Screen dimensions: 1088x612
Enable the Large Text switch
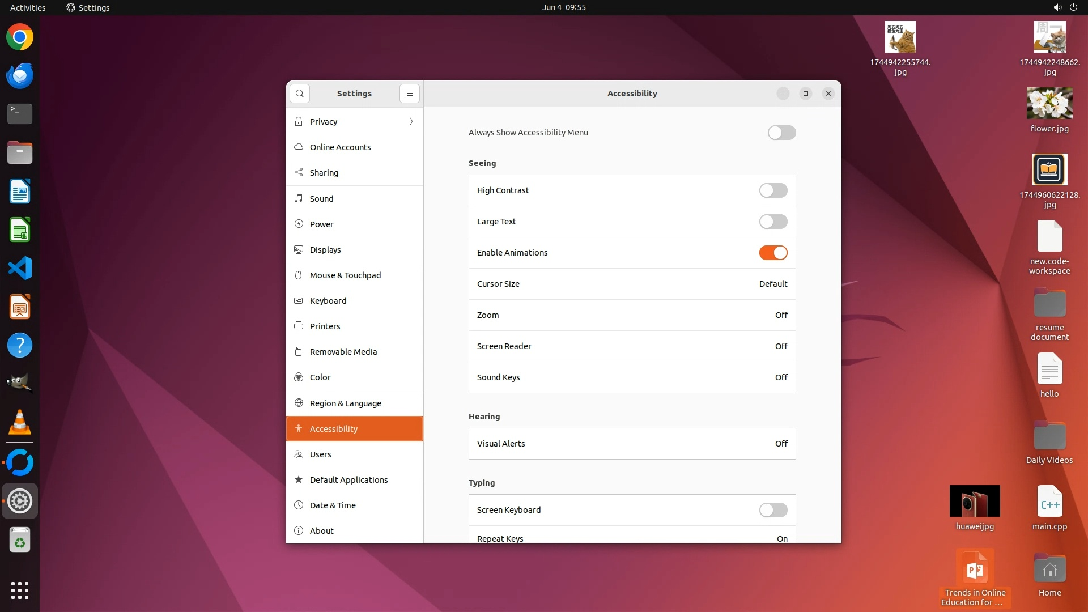point(773,222)
